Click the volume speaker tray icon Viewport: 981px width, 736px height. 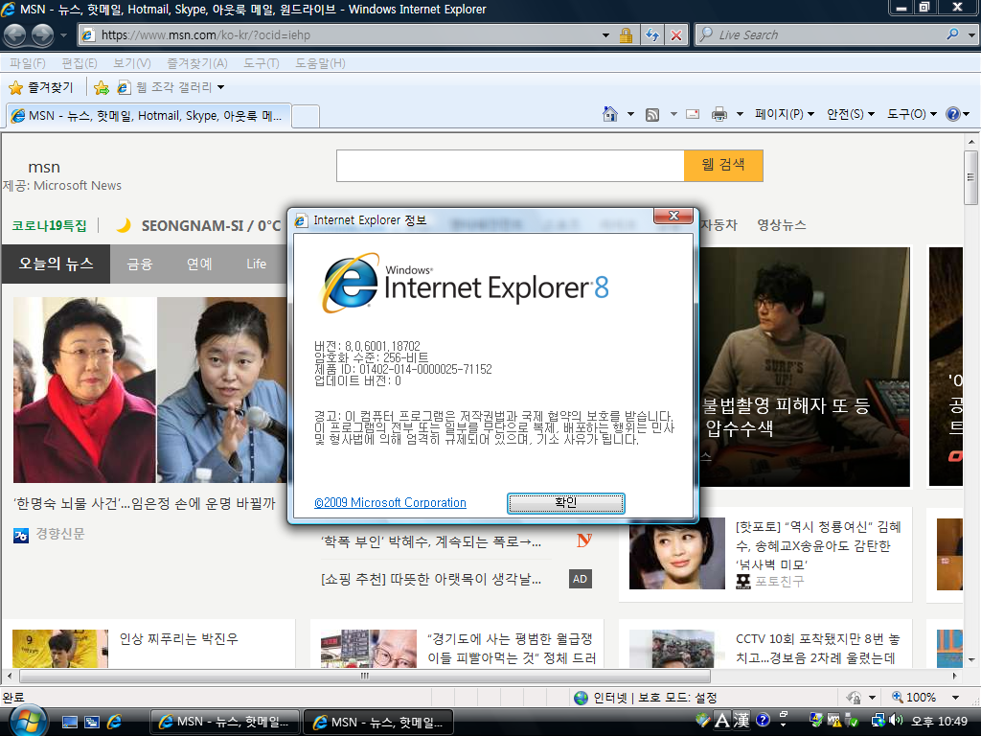point(897,721)
